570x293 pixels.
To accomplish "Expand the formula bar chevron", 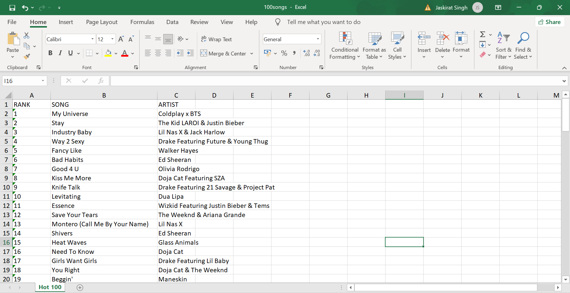I will point(564,81).
